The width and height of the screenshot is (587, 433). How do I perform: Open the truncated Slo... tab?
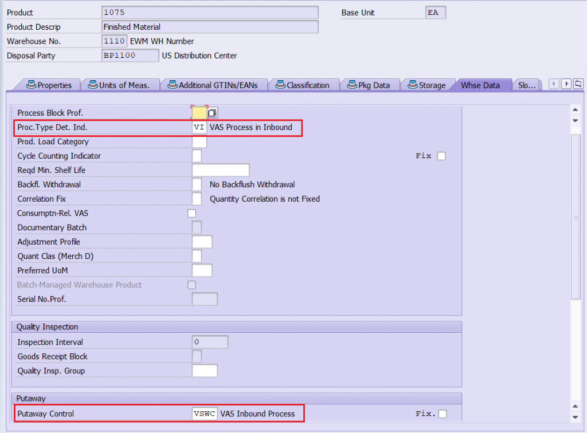527,85
